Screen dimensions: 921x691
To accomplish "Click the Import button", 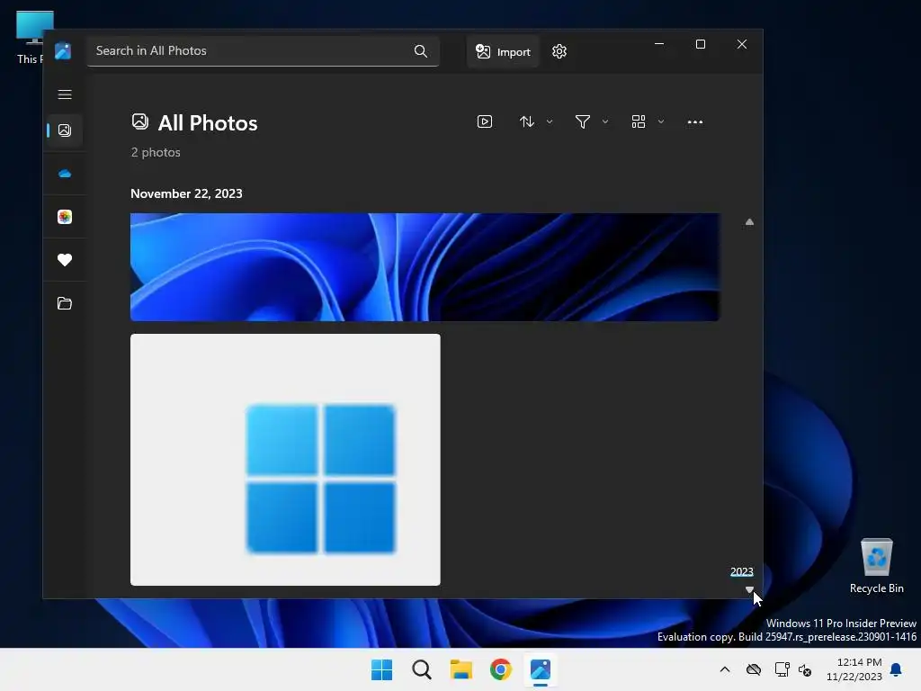I will click(503, 51).
